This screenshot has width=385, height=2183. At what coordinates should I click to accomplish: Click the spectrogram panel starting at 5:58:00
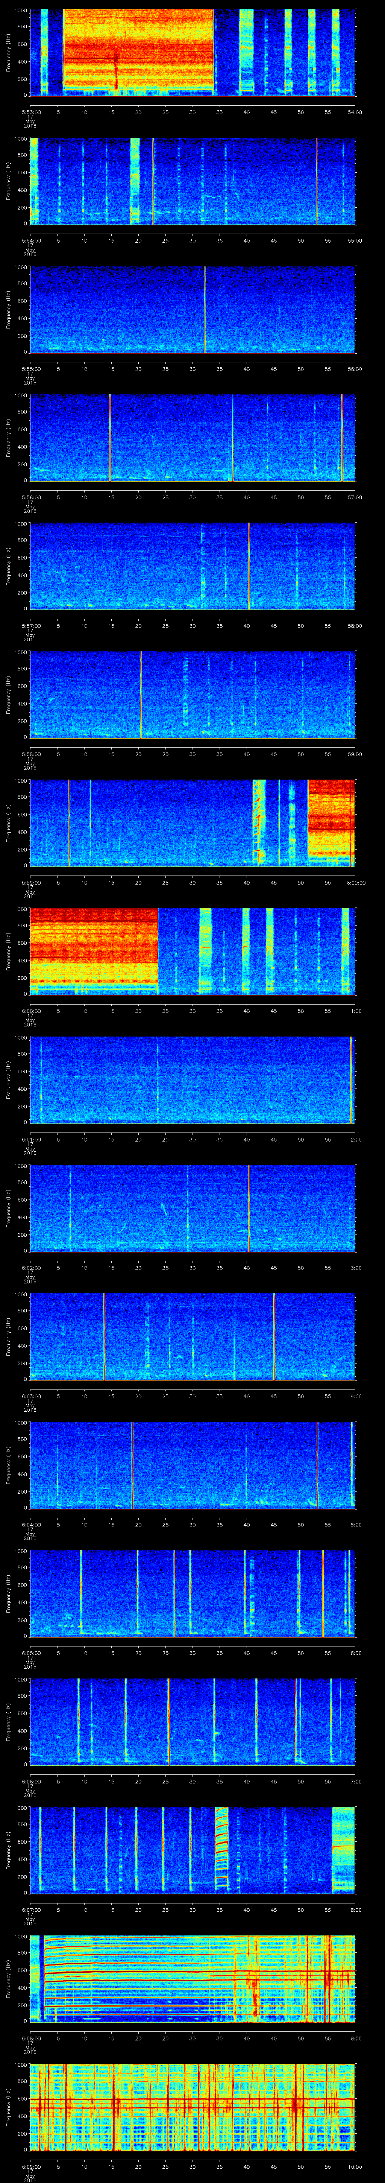(192, 695)
